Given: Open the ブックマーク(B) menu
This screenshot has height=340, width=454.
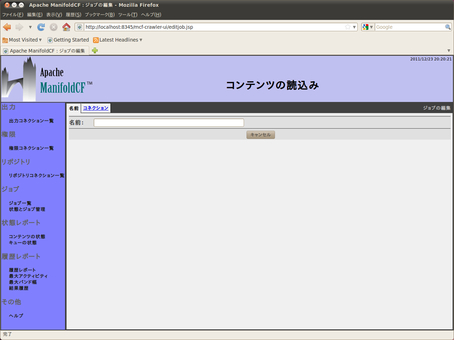Looking at the screenshot, I should tap(99, 15).
